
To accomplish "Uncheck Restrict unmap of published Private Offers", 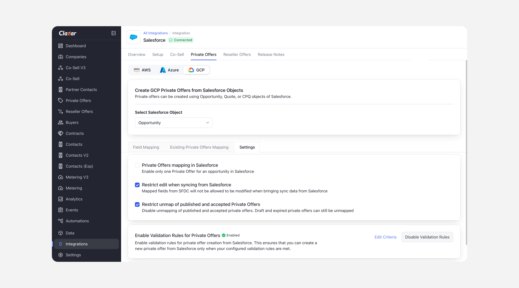I will [x=137, y=204].
